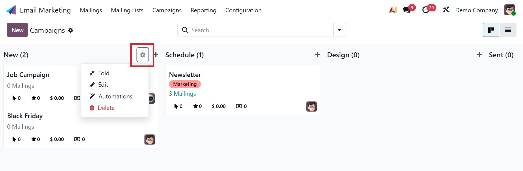This screenshot has width=523, height=171.
Task: Open the chat messages icon
Action: coord(407,10)
